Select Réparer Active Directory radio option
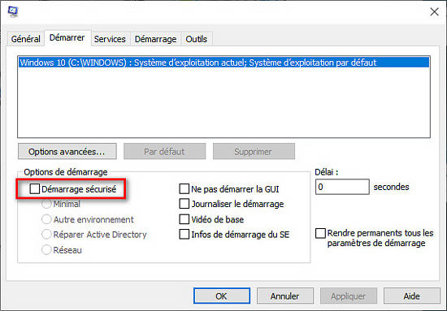The image size is (447, 311). tap(46, 235)
